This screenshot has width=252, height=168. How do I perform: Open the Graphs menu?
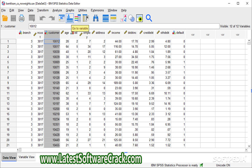click(x=70, y=10)
